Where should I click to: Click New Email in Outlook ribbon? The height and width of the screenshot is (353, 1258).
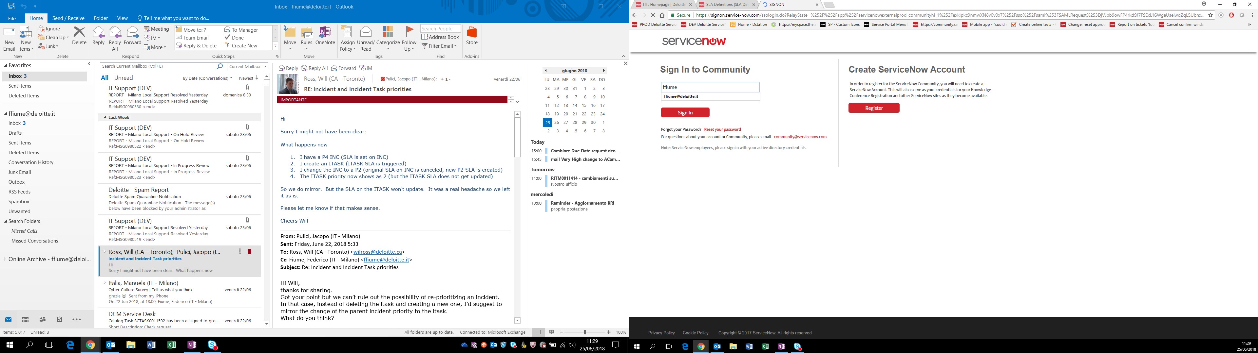click(9, 39)
